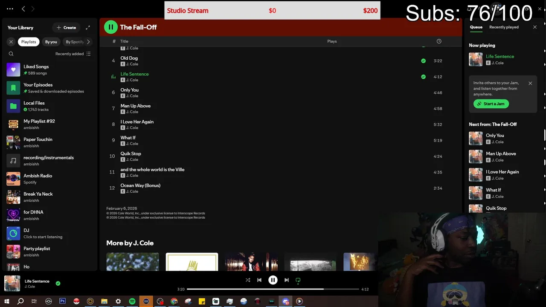Expand Your Library to full view
The image size is (546, 307).
[x=88, y=28]
